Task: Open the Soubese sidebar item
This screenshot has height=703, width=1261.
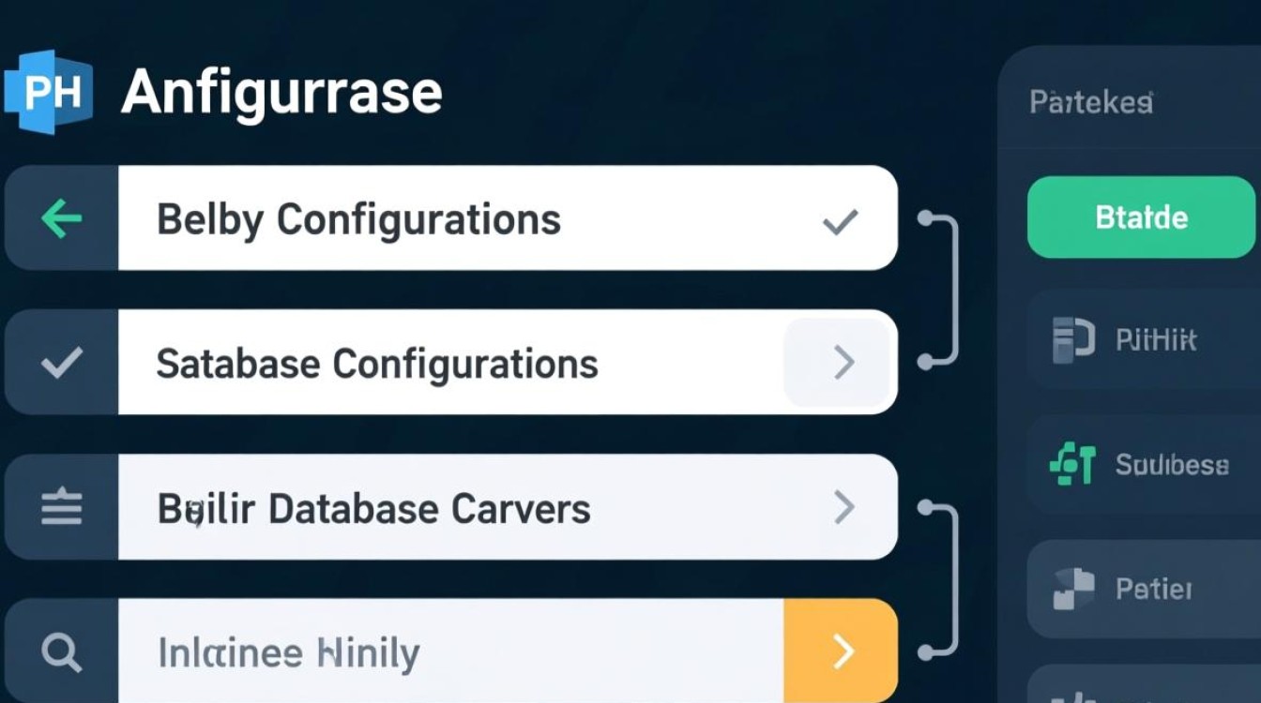Action: click(x=1171, y=464)
